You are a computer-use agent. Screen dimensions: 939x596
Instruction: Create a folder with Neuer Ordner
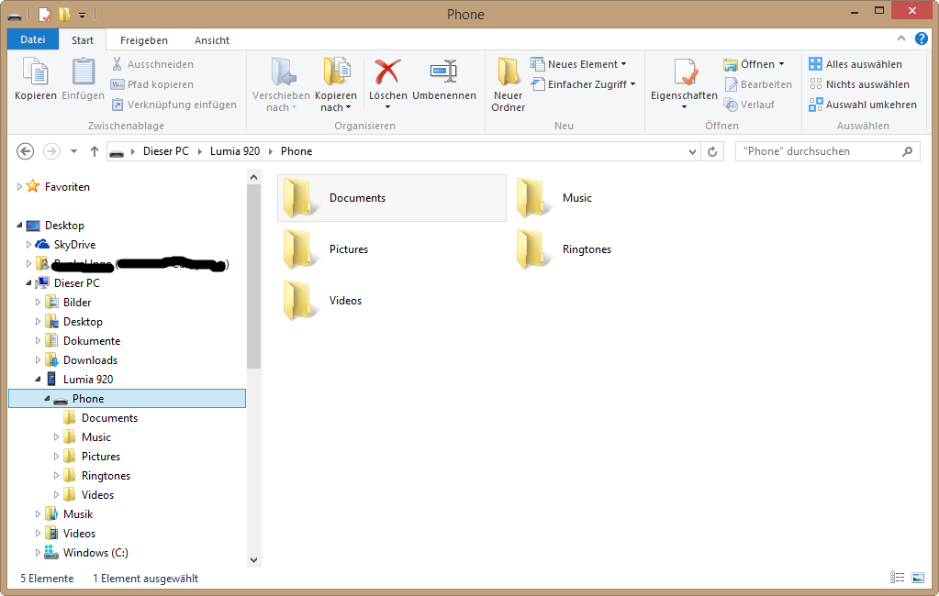click(x=508, y=85)
